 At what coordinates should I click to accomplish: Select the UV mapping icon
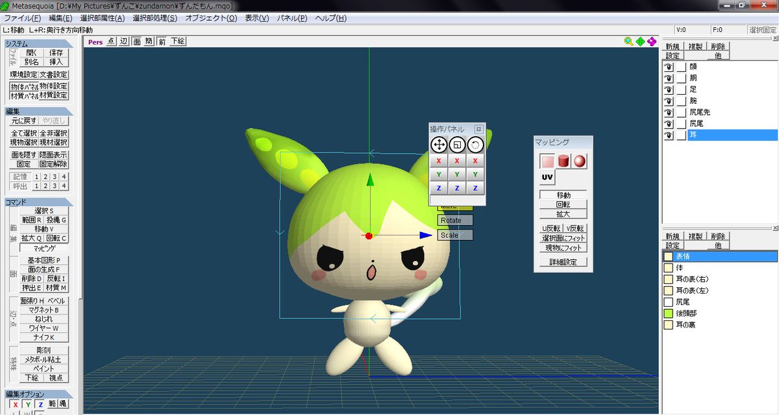point(548,177)
